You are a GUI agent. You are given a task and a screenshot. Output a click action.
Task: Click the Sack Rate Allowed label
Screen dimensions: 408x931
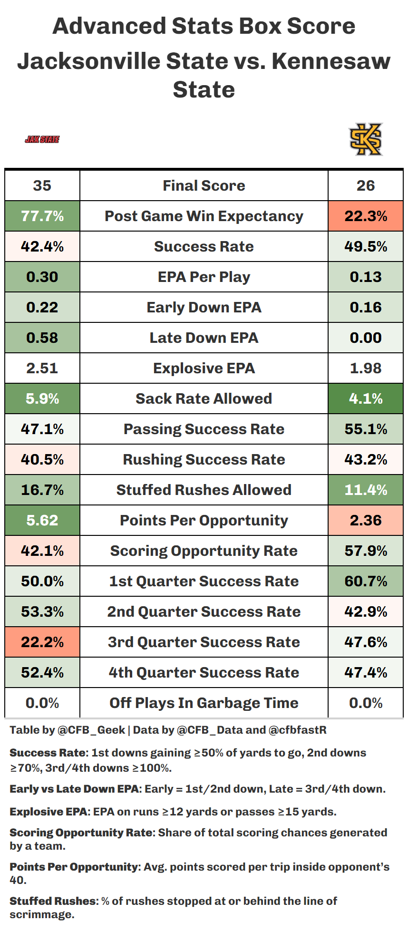click(x=204, y=398)
